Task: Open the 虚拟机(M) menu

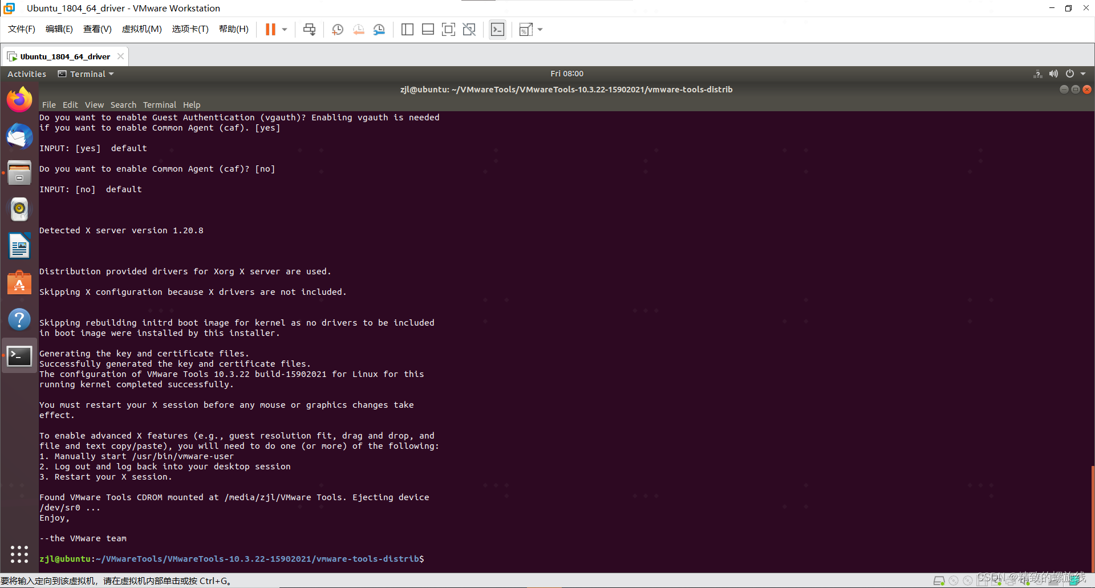Action: [141, 29]
